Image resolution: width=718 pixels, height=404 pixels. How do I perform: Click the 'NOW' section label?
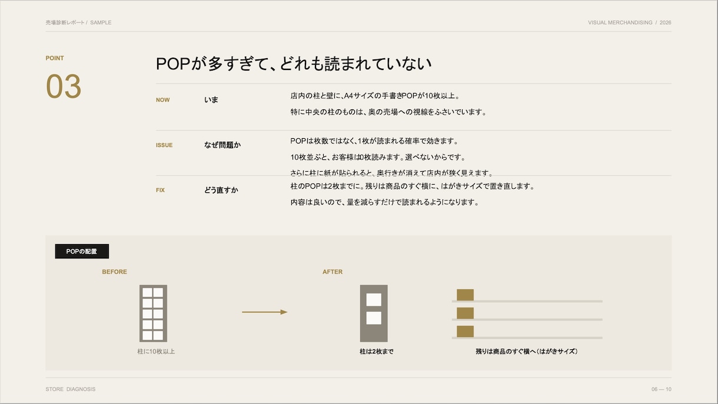point(162,100)
